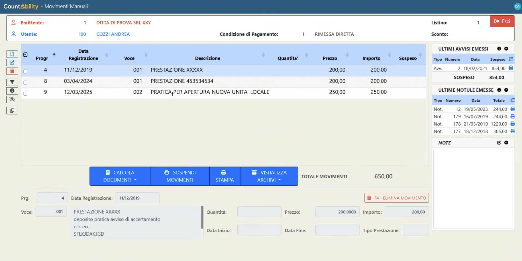Toggle the crossed-eye visibility button
The height and width of the screenshot is (261, 522).
click(12, 99)
